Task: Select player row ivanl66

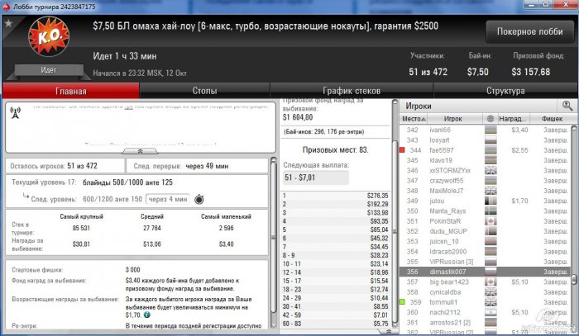Action: point(486,130)
